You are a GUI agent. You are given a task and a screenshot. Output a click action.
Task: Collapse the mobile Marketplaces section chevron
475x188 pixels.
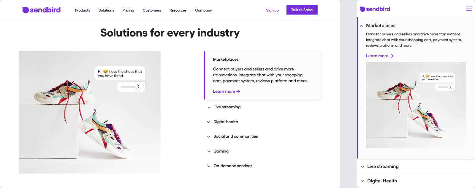pos(361,26)
